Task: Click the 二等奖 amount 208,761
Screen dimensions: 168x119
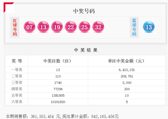Action: [126, 76]
